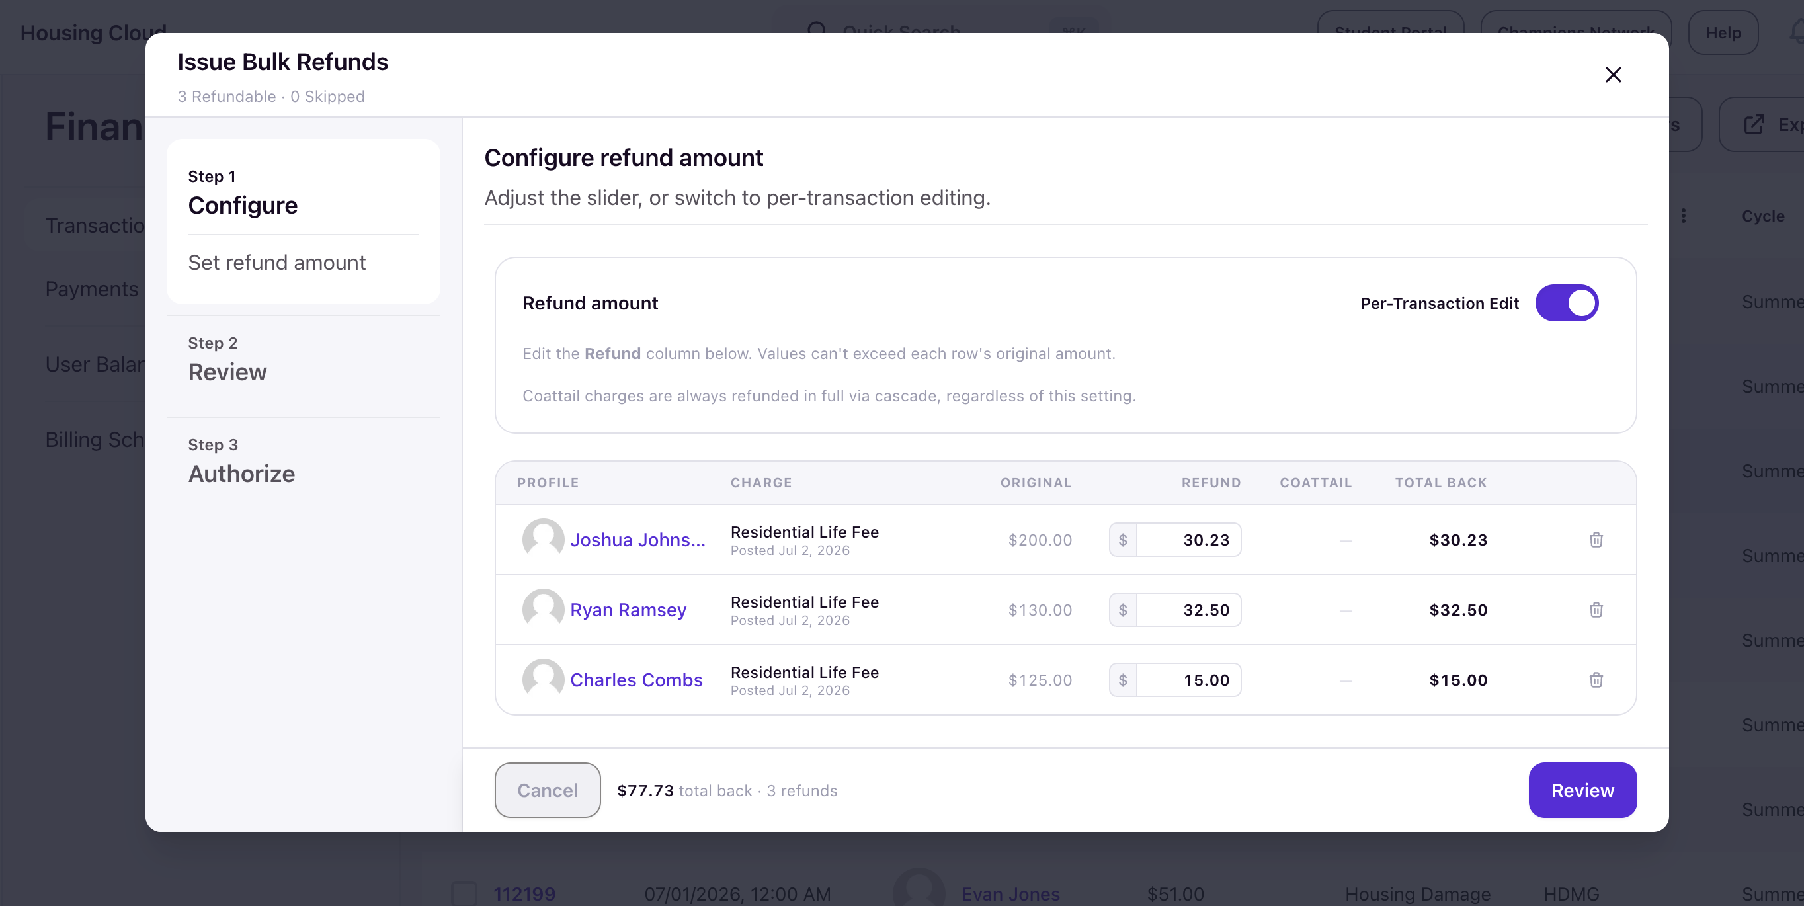Edit refund amount field showing 32.50
This screenshot has width=1804, height=906.
pyautogui.click(x=1188, y=610)
